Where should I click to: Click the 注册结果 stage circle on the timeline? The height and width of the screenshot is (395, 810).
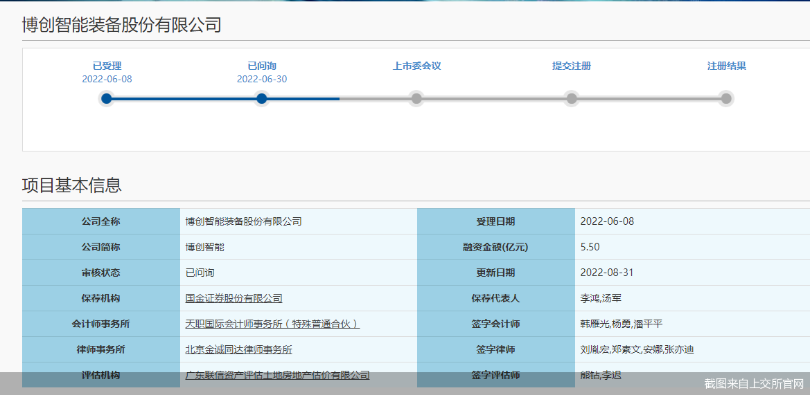click(x=726, y=98)
